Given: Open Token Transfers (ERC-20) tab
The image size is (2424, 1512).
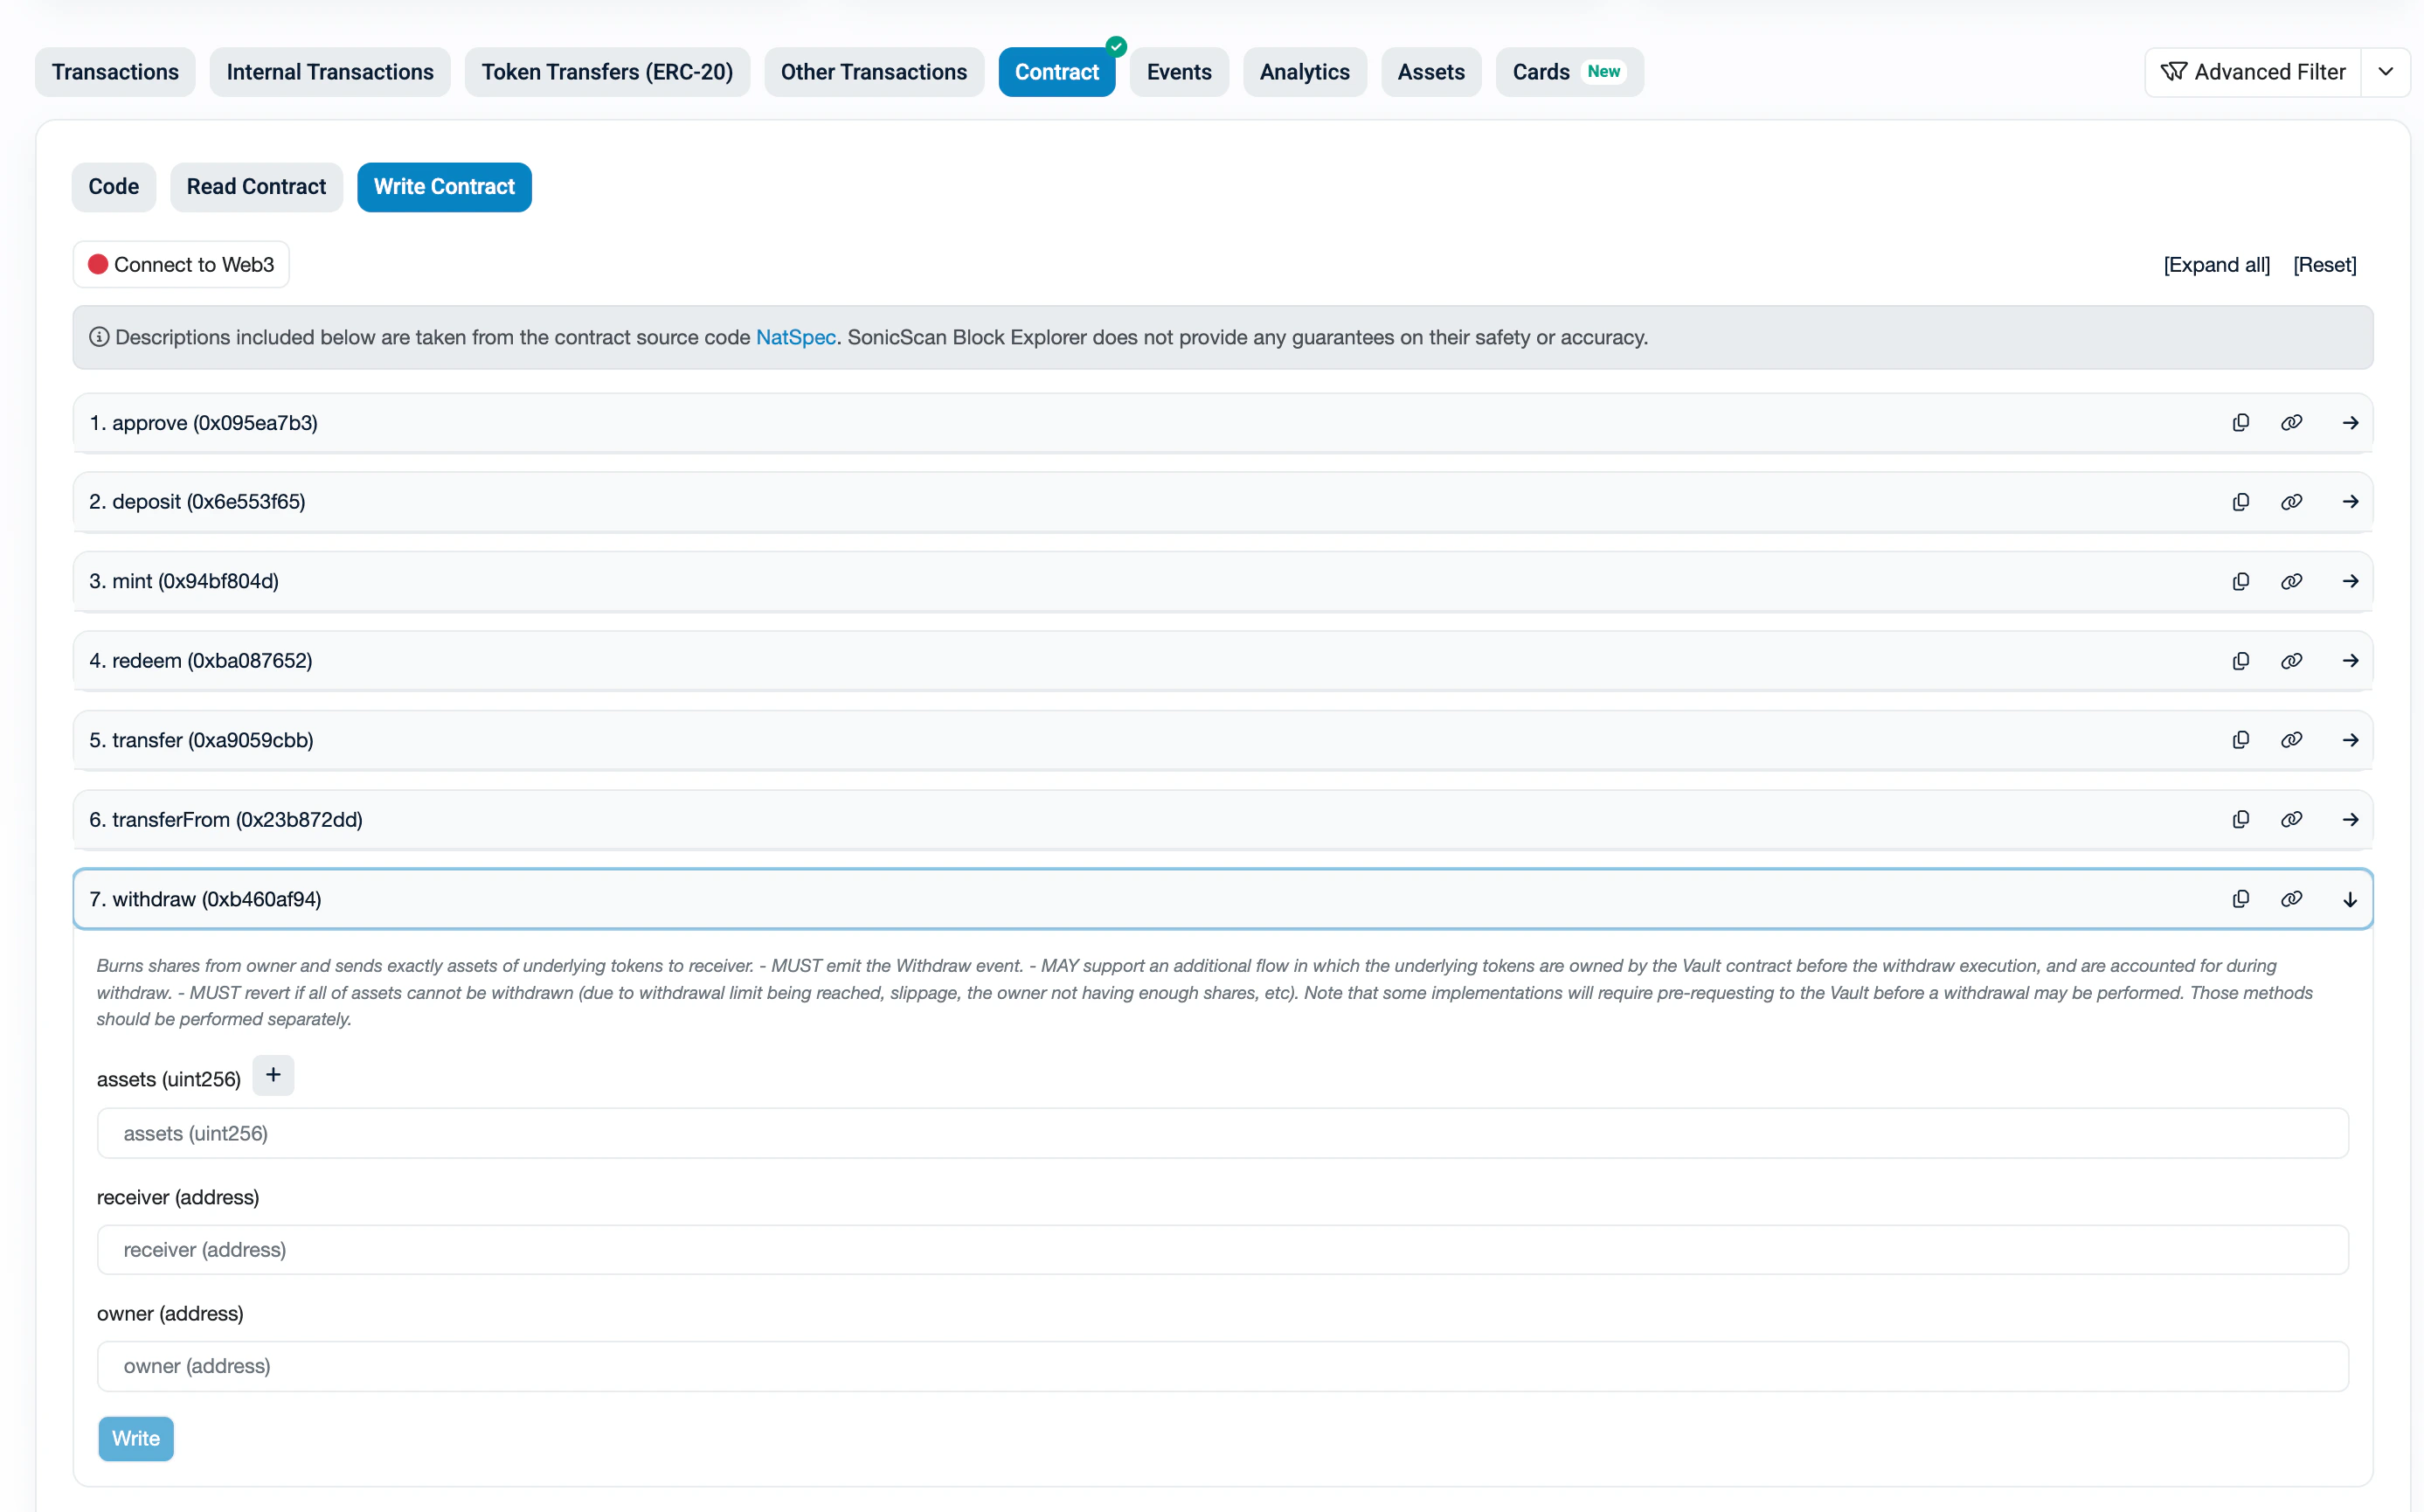Looking at the screenshot, I should pos(606,72).
